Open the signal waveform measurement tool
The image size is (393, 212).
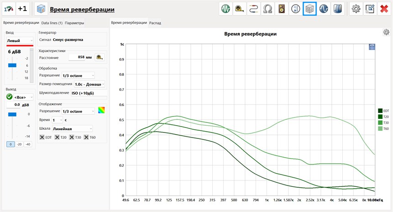click(225, 9)
